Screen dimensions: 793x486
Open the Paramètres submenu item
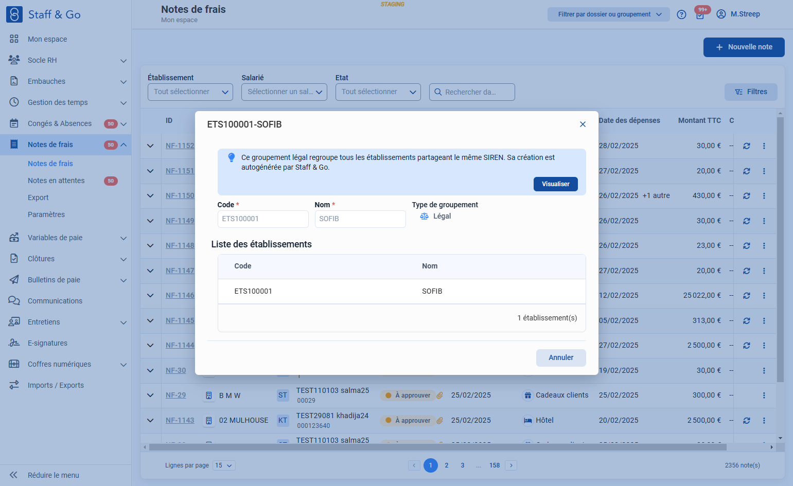[x=46, y=214]
